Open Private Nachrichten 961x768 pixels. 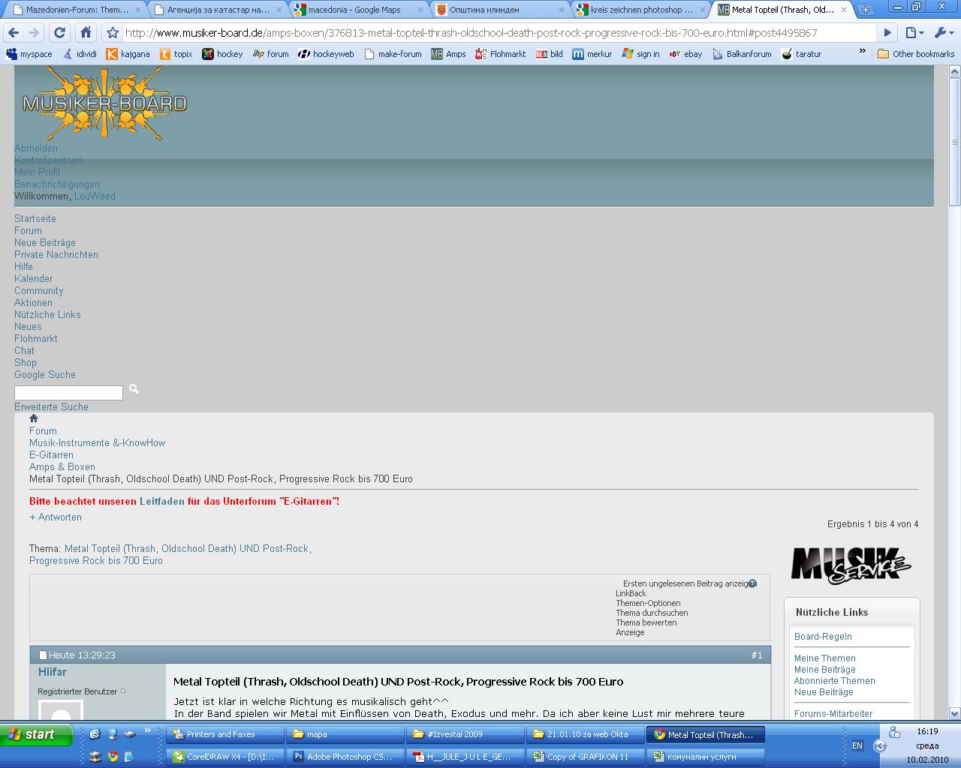click(x=56, y=255)
